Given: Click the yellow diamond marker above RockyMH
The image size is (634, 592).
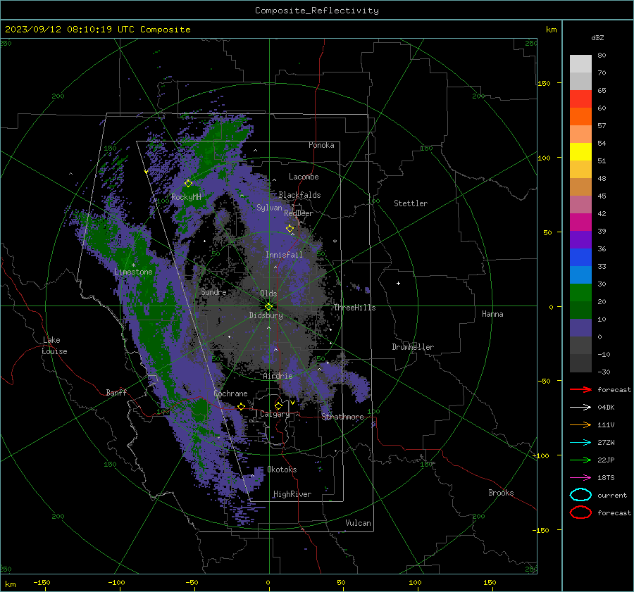Looking at the screenshot, I should (188, 184).
